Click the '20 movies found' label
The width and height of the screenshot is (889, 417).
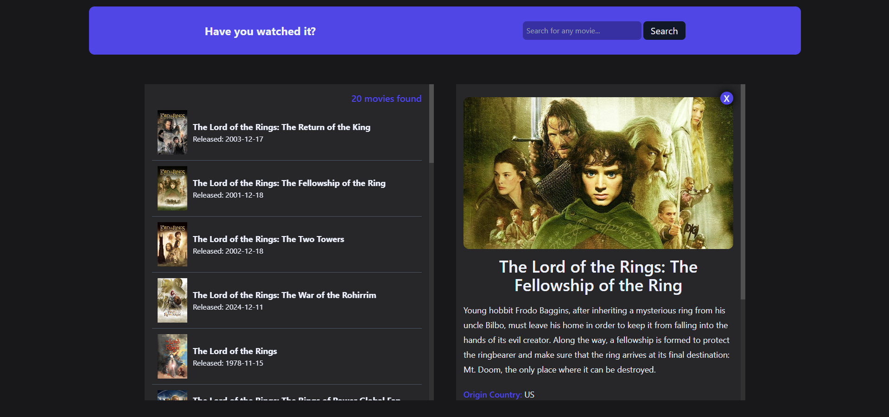pos(387,99)
